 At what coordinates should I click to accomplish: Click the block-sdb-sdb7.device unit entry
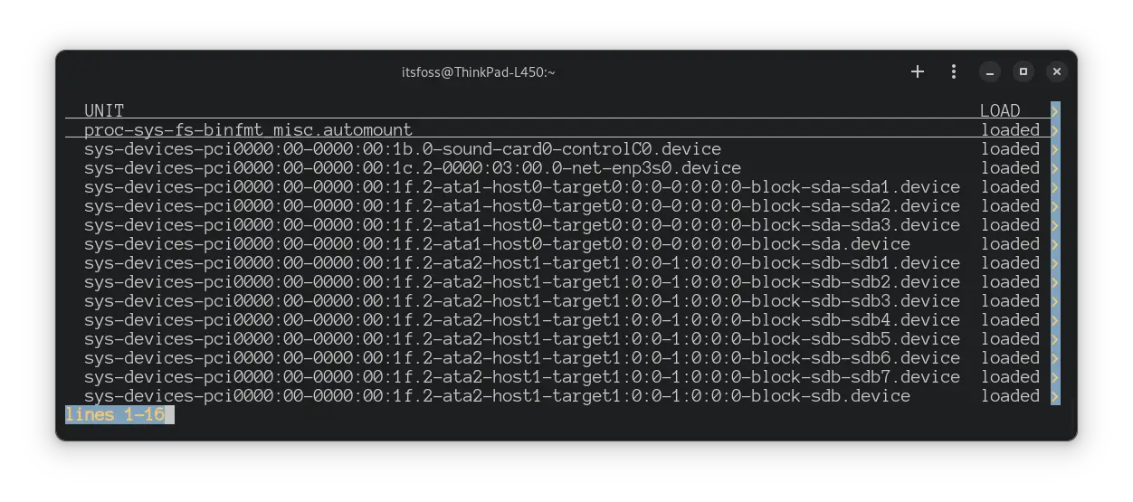pyautogui.click(x=522, y=377)
